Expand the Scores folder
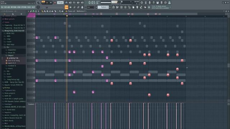 pyautogui.click(x=7, y=22)
